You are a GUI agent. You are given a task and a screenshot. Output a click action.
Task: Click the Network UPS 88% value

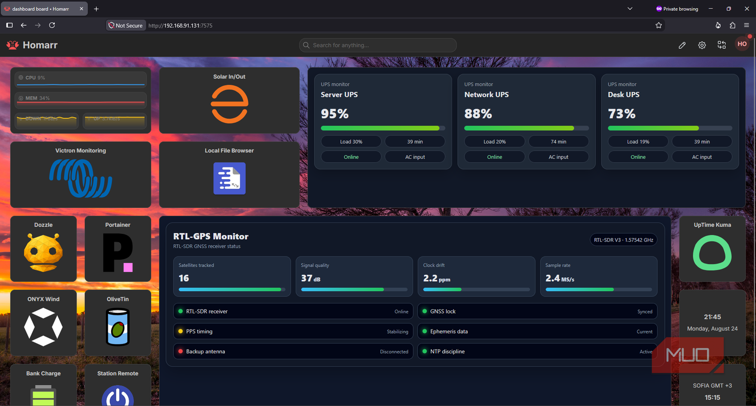pyautogui.click(x=478, y=114)
